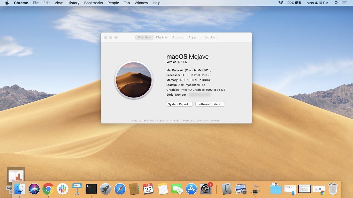Image resolution: width=353 pixels, height=198 pixels.
Task: Click the 1.3 GHz Intel Core i5 value
Action: 196,75
